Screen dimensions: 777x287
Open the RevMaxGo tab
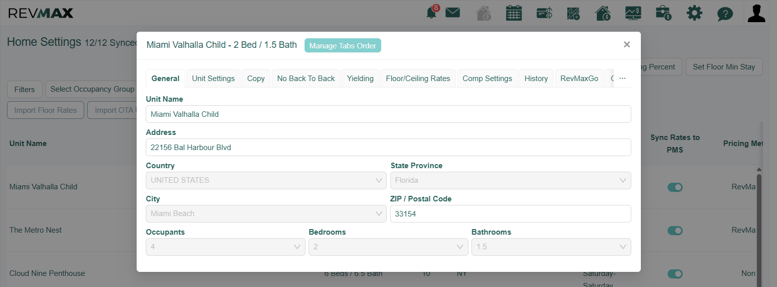click(579, 79)
